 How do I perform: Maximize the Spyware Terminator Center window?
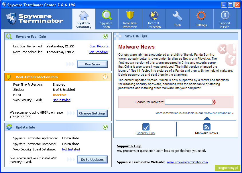click(x=231, y=5)
